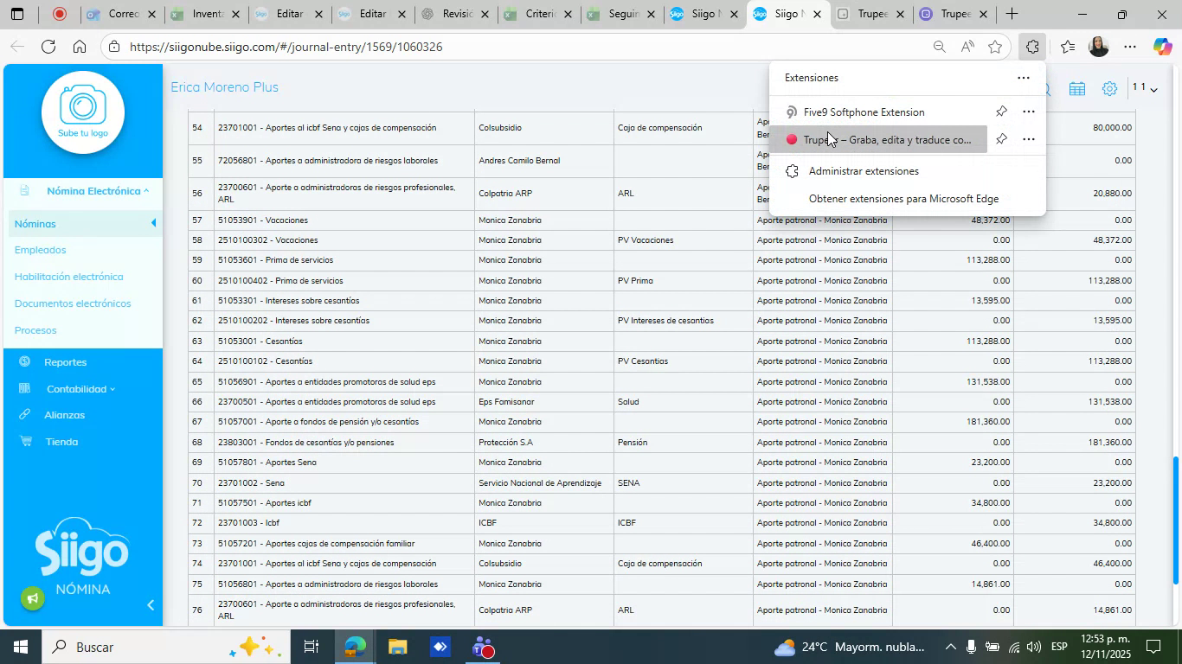Image resolution: width=1182 pixels, height=664 pixels.
Task: Click the Reportes sidebar icon
Action: point(25,361)
